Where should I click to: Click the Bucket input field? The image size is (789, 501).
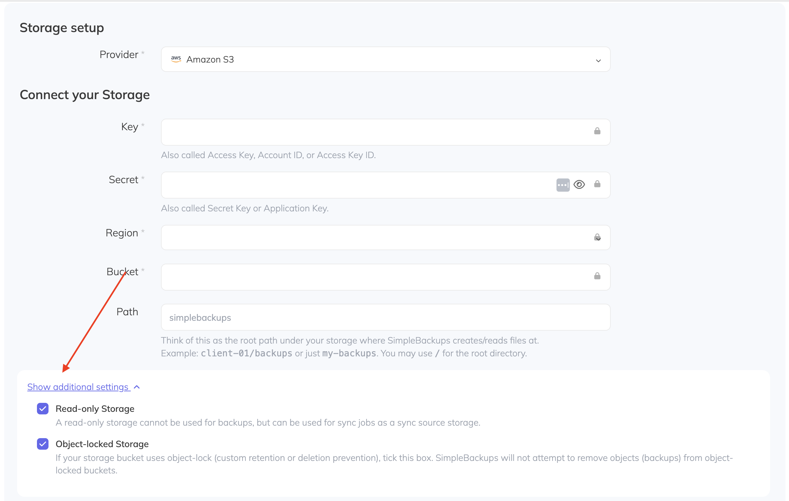[360, 277]
